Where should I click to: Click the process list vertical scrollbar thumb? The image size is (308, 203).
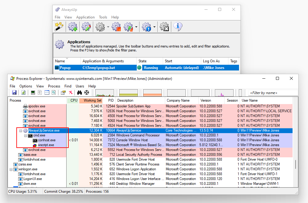295,164
